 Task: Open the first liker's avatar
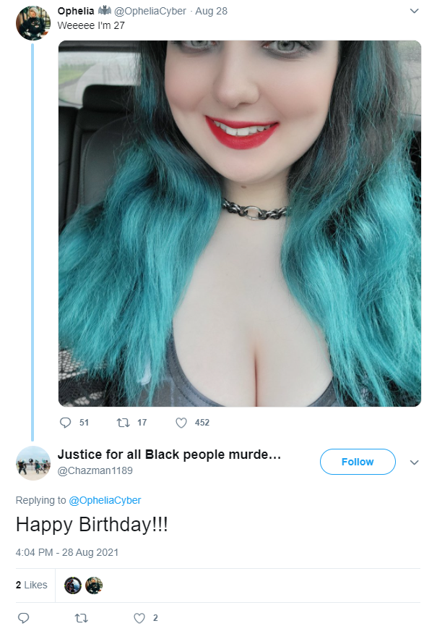[73, 586]
